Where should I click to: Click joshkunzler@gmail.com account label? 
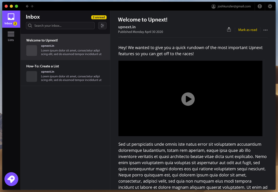point(234,6)
